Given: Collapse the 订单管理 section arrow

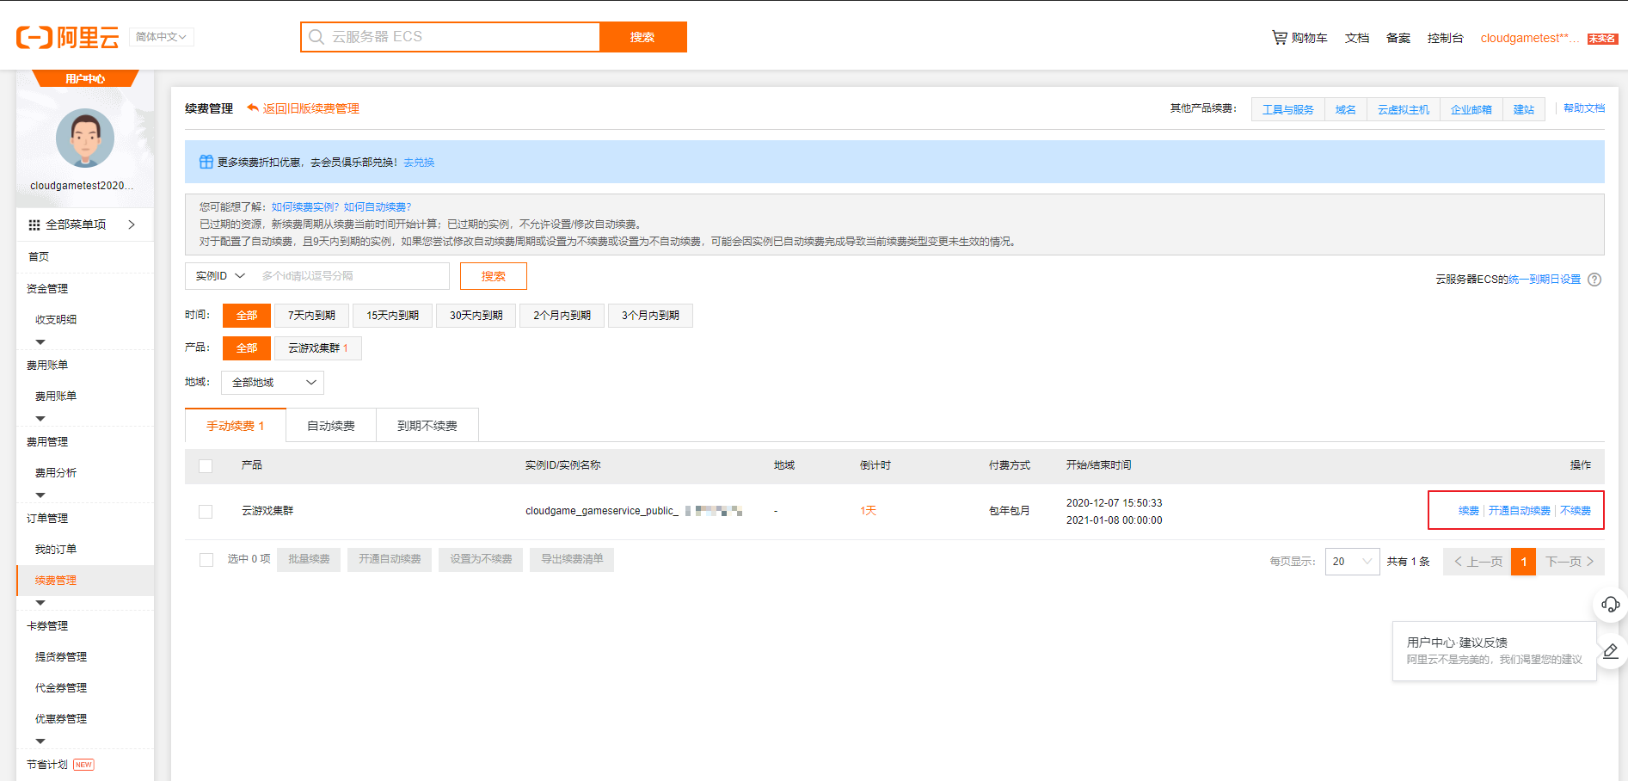Looking at the screenshot, I should [x=40, y=603].
